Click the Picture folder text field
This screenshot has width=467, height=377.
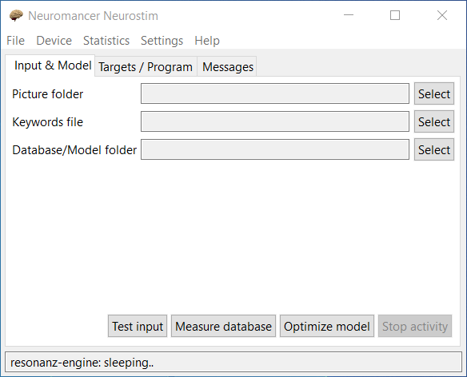[x=275, y=93]
